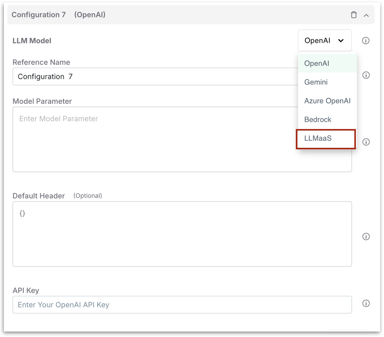Click the Enter Your OpenAI API Key field
Image resolution: width=384 pixels, height=337 pixels.
182,305
